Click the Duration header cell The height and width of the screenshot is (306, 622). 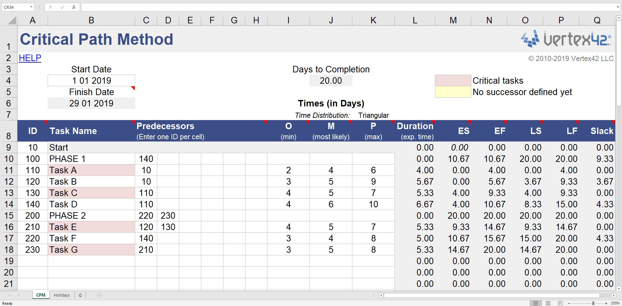[415, 131]
